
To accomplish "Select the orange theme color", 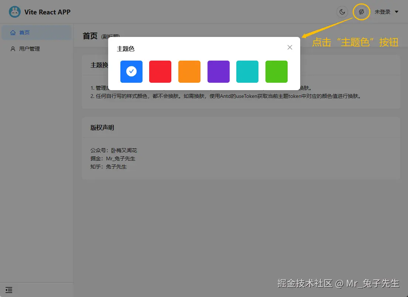I will 189,71.
